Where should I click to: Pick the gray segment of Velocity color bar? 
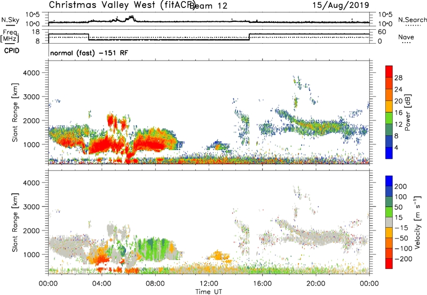[389, 223]
